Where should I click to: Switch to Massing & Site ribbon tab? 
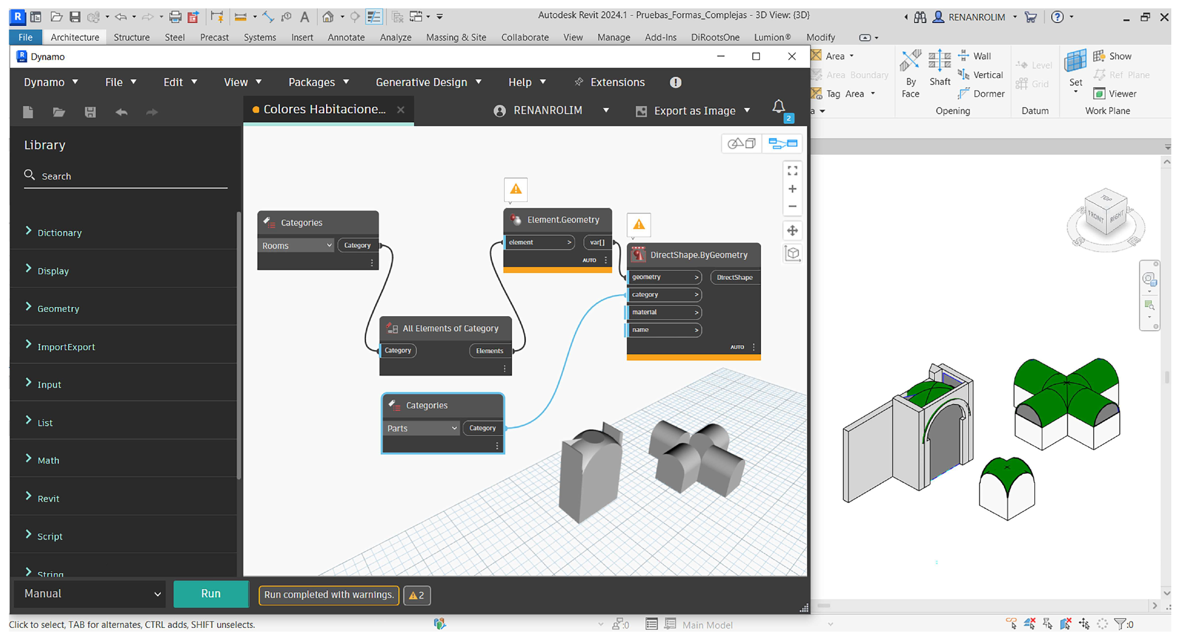pyautogui.click(x=455, y=38)
